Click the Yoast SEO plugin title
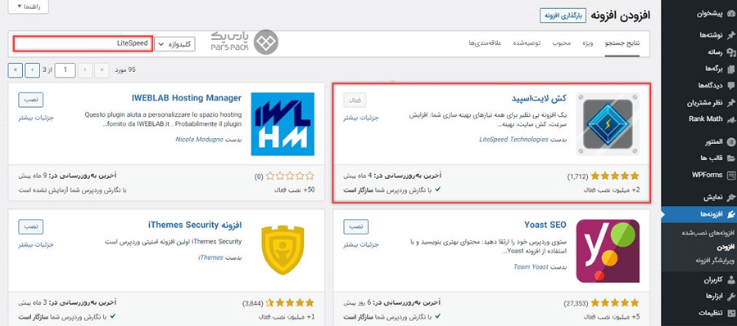 (545, 226)
